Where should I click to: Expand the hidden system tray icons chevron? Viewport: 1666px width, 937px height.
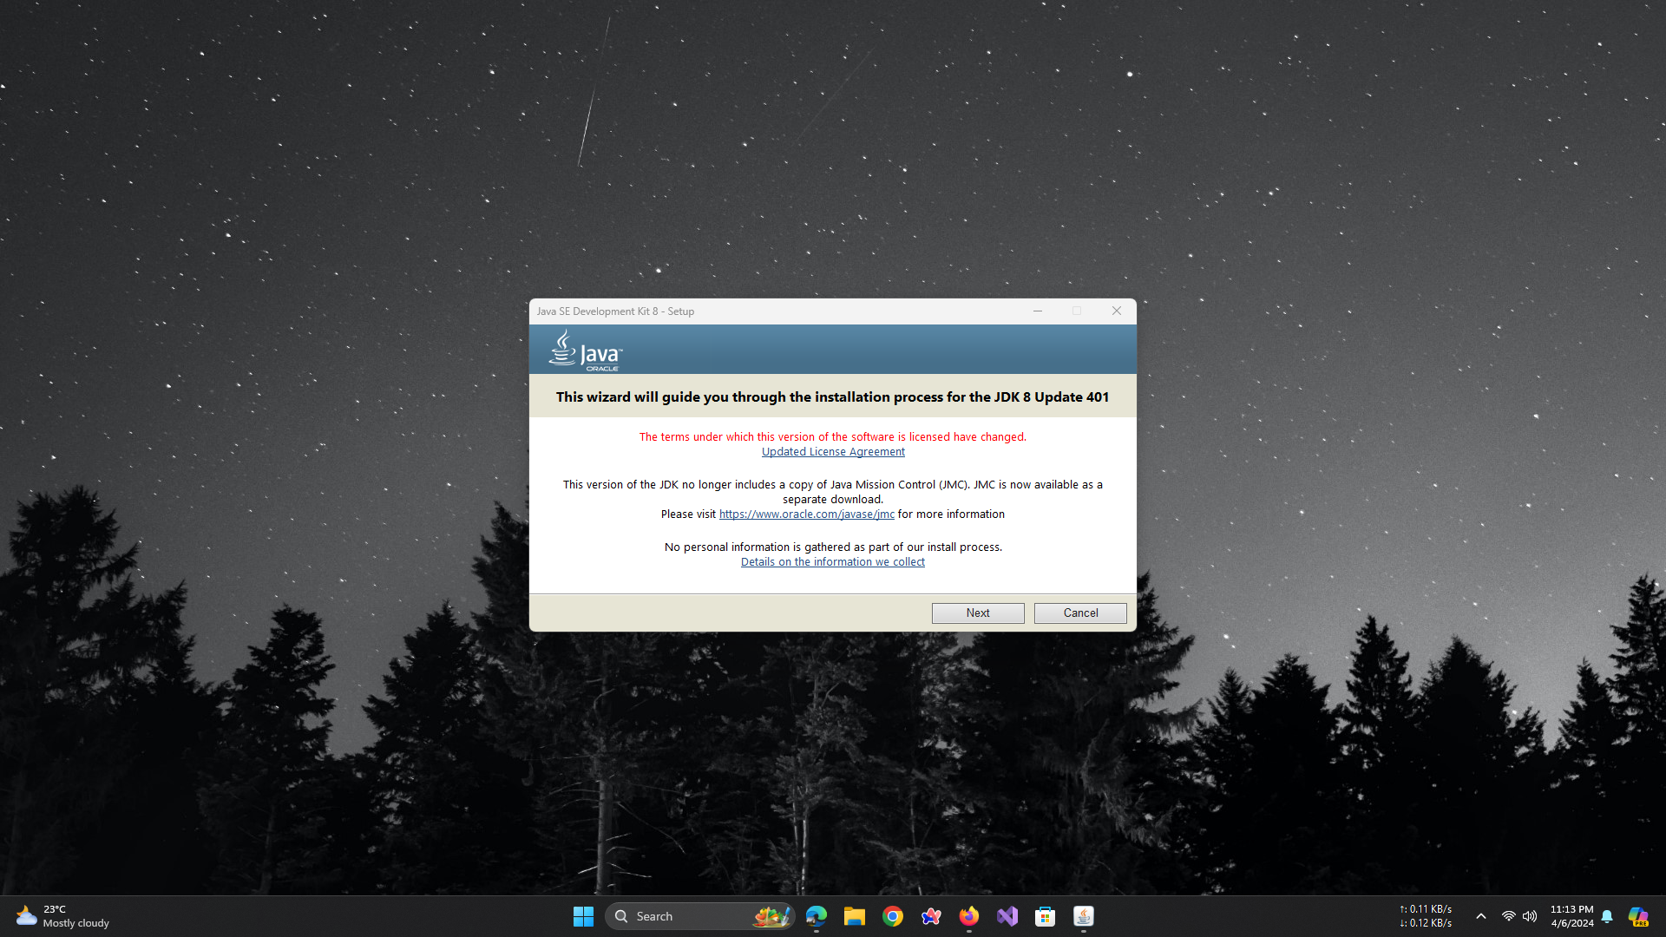[1481, 916]
